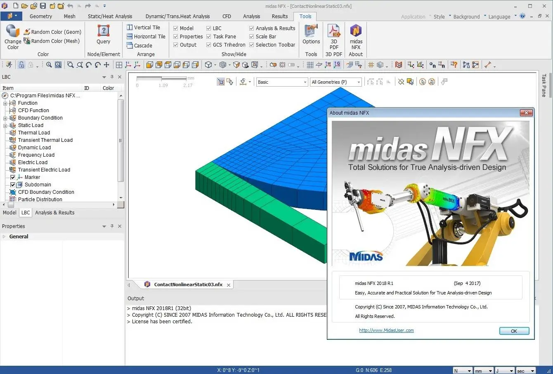Uncheck the Model show/hide checkbox
This screenshot has height=374, width=553.
[176, 28]
